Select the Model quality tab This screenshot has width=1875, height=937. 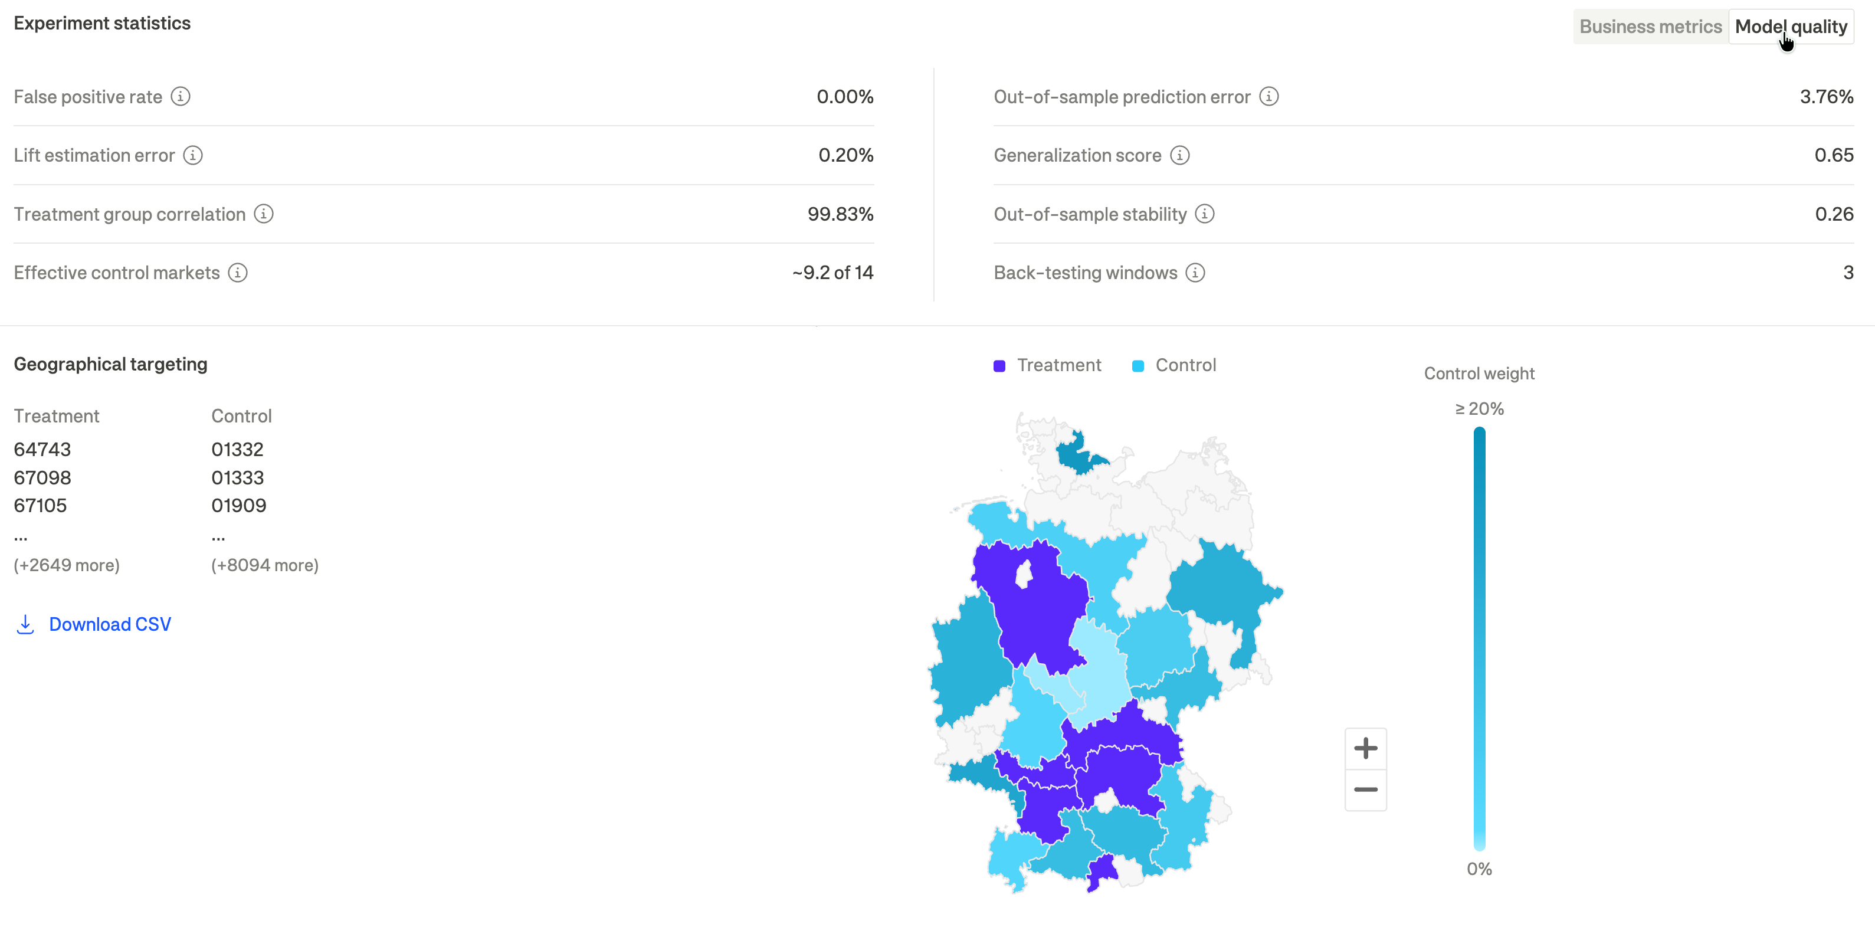coord(1791,27)
